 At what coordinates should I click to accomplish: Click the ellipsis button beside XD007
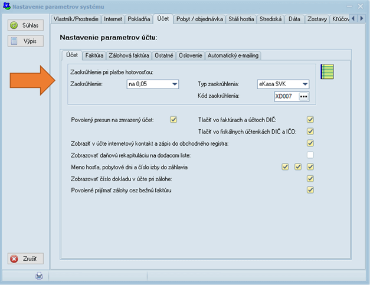pos(303,96)
